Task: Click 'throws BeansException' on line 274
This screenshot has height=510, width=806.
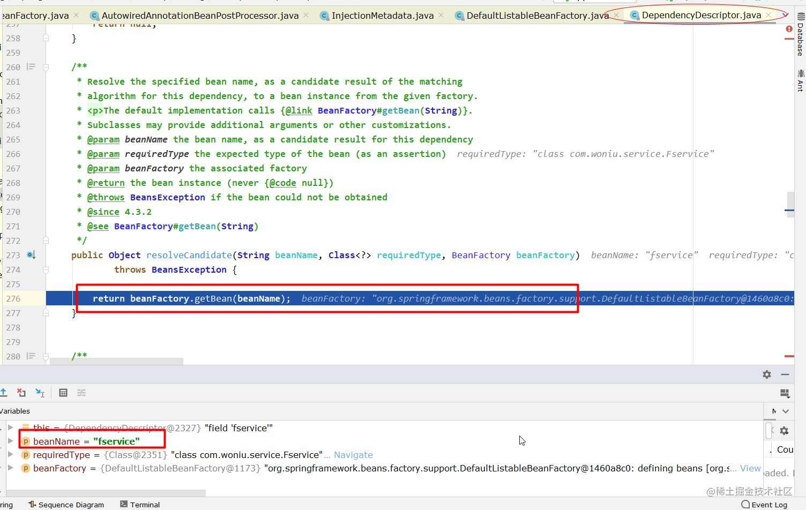Action: pos(170,269)
